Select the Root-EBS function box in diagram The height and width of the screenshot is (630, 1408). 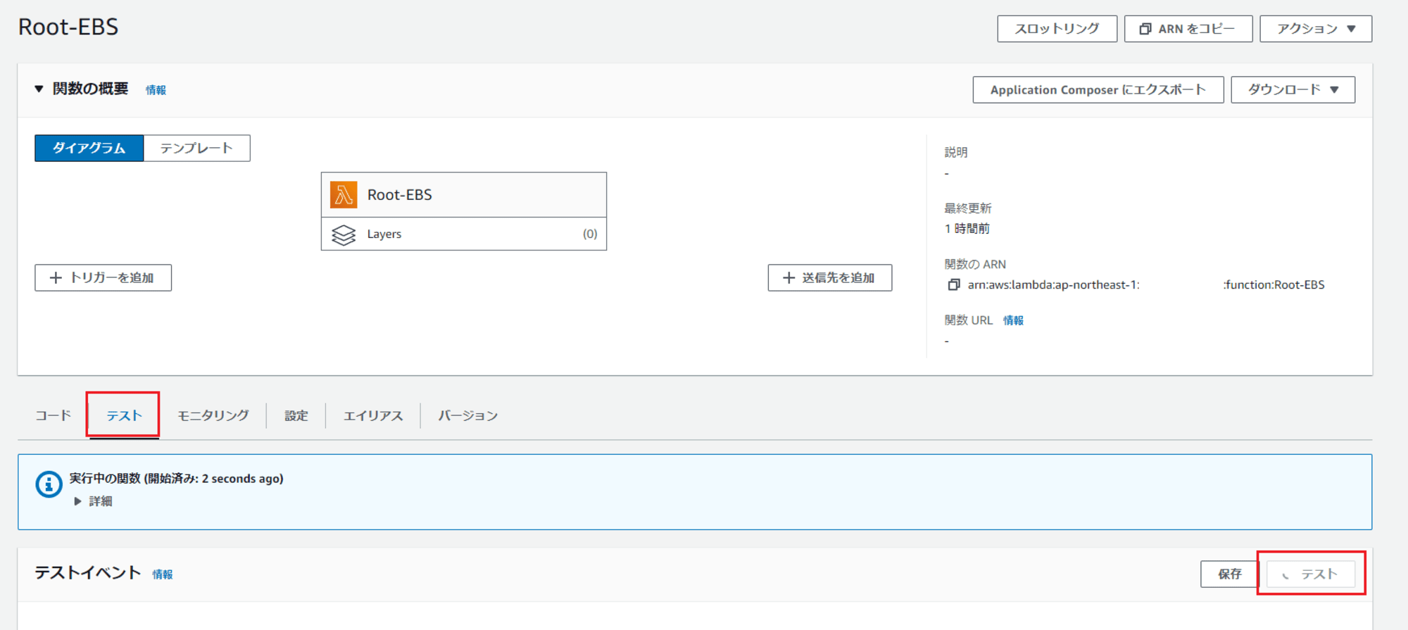click(x=464, y=195)
